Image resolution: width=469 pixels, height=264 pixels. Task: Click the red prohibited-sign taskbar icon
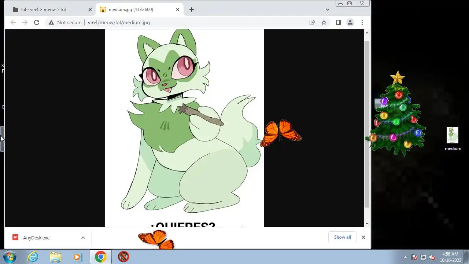click(123, 257)
